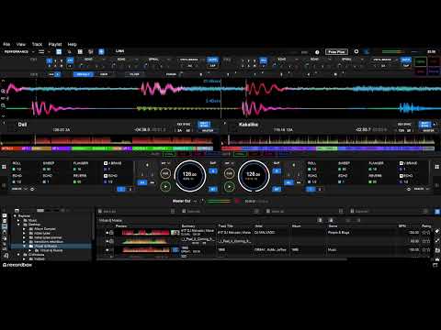Image resolution: width=441 pixels, height=330 pixels.
Task: Click the rekordbox logo at bottom left
Action: tap(17, 265)
